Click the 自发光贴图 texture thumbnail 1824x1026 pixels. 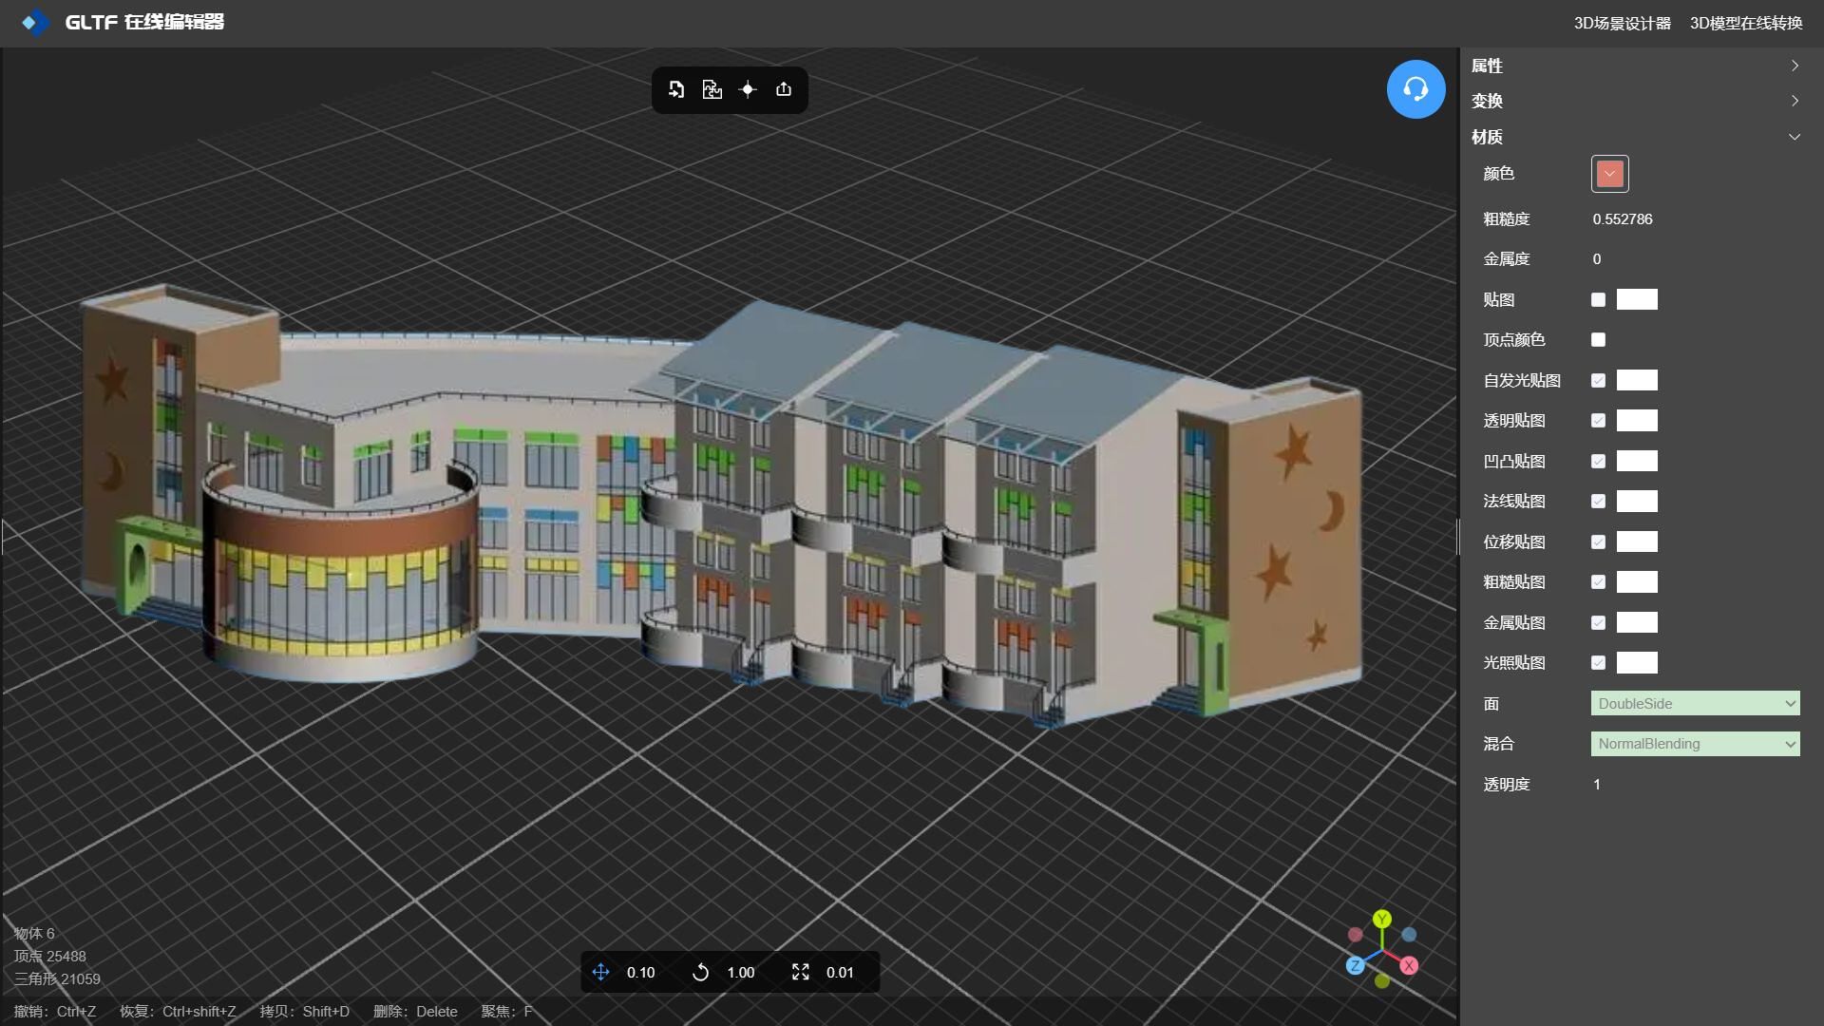1637,380
